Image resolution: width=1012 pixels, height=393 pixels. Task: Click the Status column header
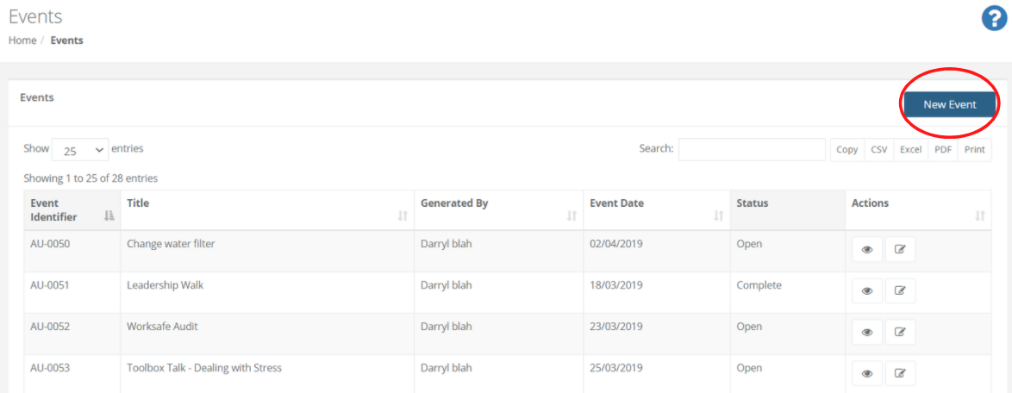[x=787, y=209]
